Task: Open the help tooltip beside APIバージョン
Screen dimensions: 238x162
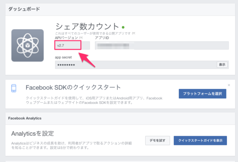Action: click(81, 37)
